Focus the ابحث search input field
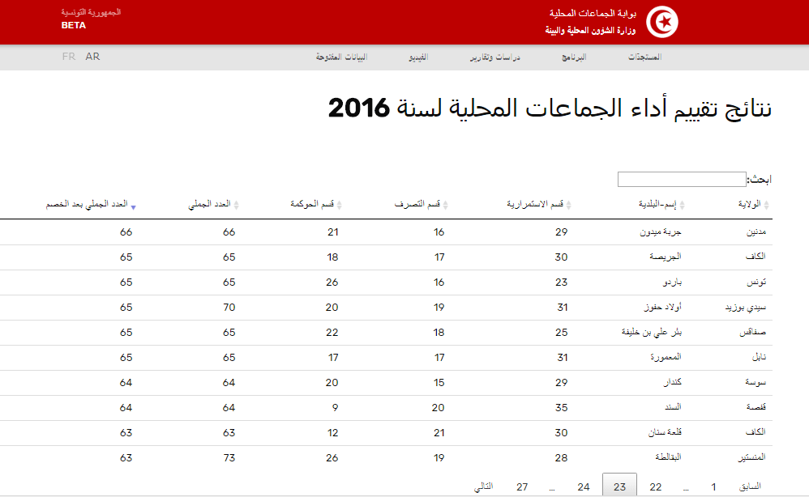Screen dimensions: 809x497 click(x=682, y=179)
